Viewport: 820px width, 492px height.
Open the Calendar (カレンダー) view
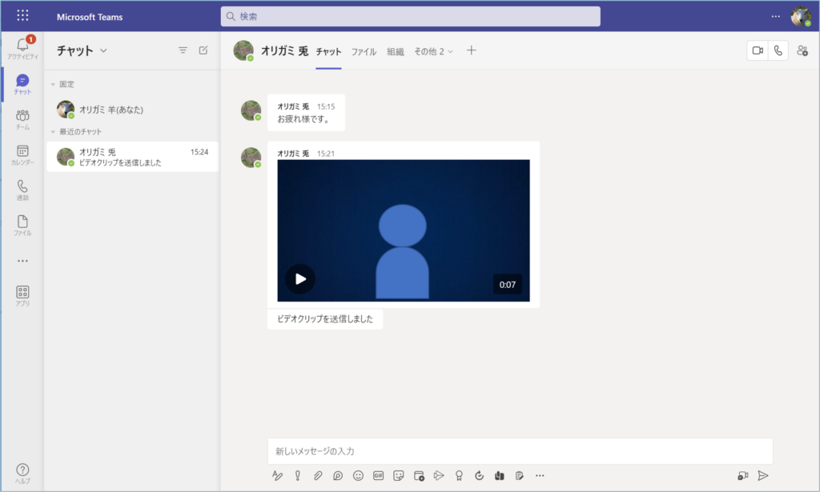pyautogui.click(x=22, y=155)
